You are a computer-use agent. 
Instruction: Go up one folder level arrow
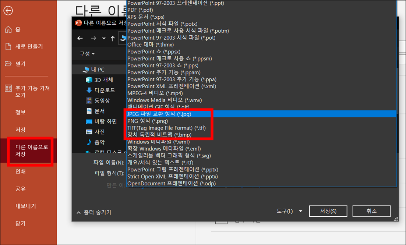click(x=113, y=39)
